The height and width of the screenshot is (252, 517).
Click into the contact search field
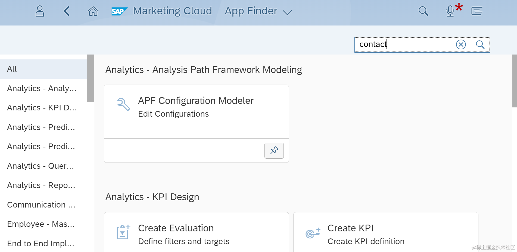[x=405, y=44]
